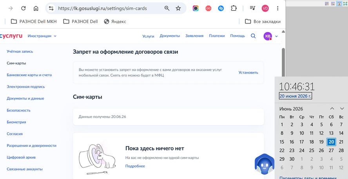This screenshot has height=179, width=348.
Task: Open Gosuslugi site search magnifier
Action: click(x=253, y=36)
